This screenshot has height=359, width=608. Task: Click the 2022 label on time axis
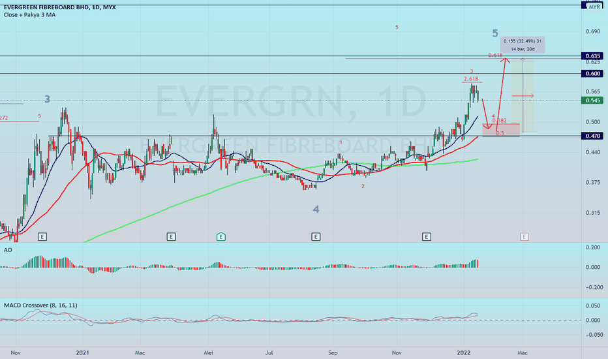click(464, 352)
